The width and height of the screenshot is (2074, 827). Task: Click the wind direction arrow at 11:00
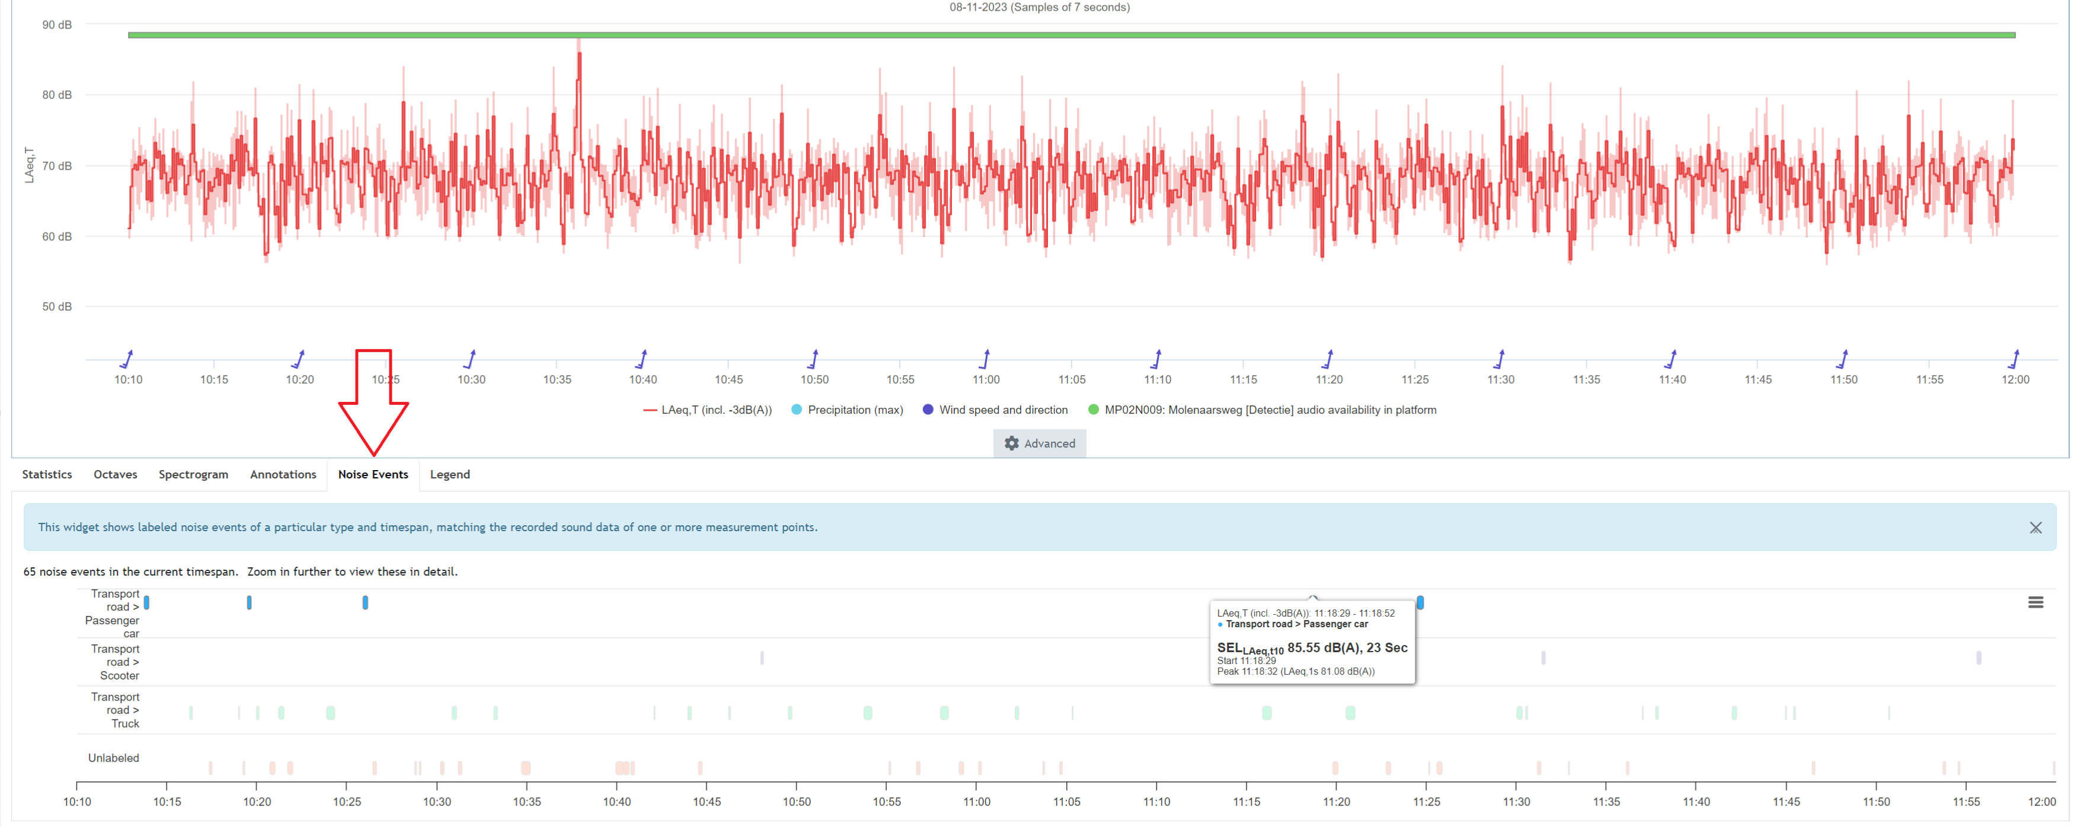coord(985,358)
